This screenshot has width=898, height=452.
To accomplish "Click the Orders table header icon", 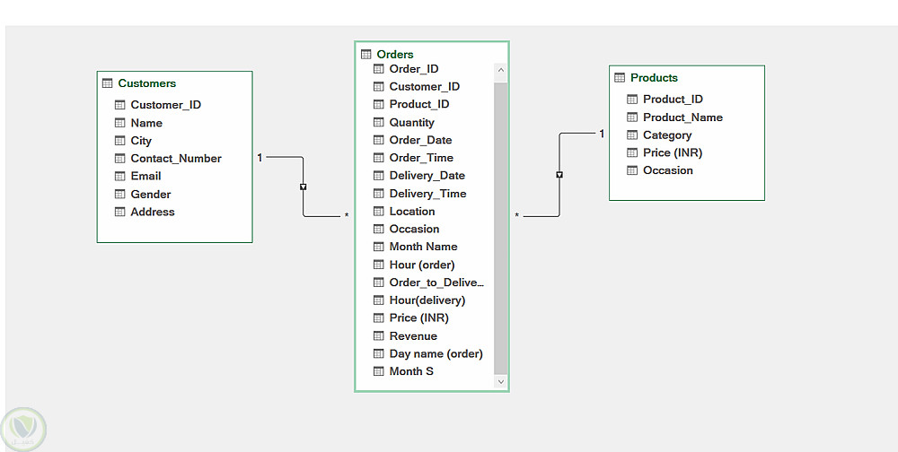I will 365,55.
